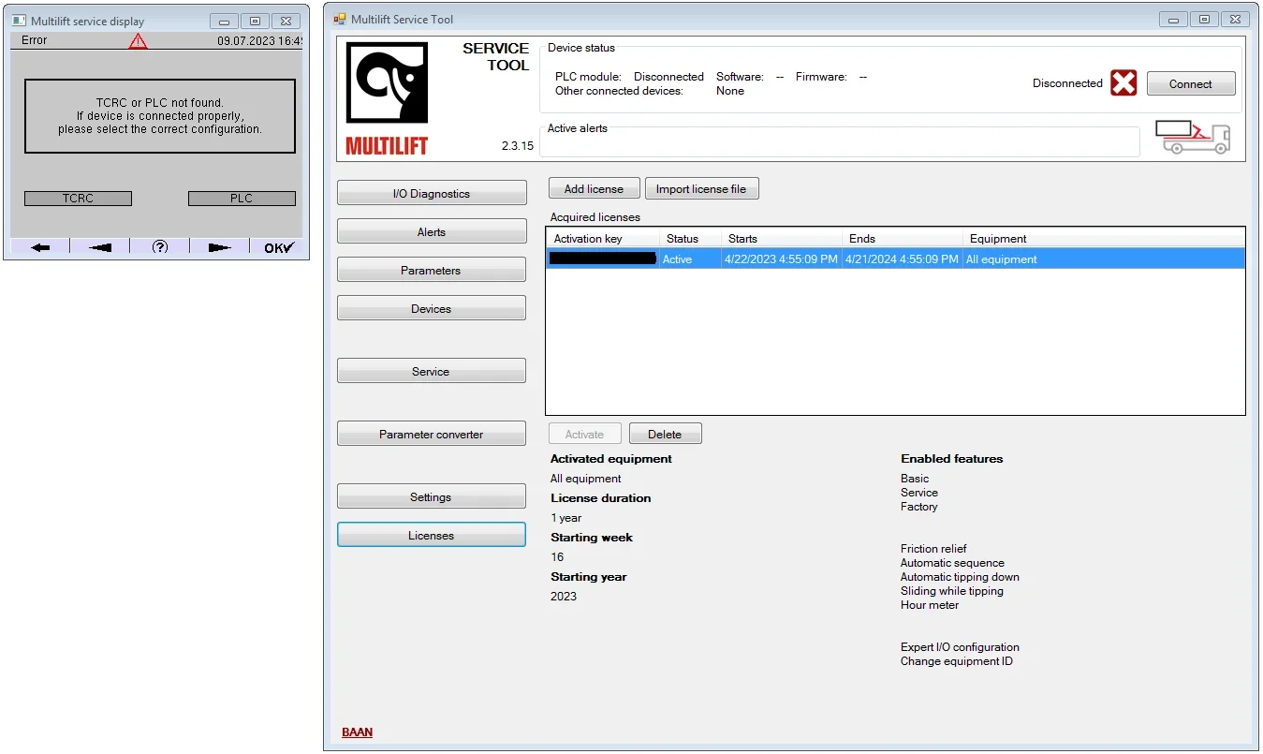
Task: Click the version number '2.3.15'
Action: pyautogui.click(x=518, y=146)
